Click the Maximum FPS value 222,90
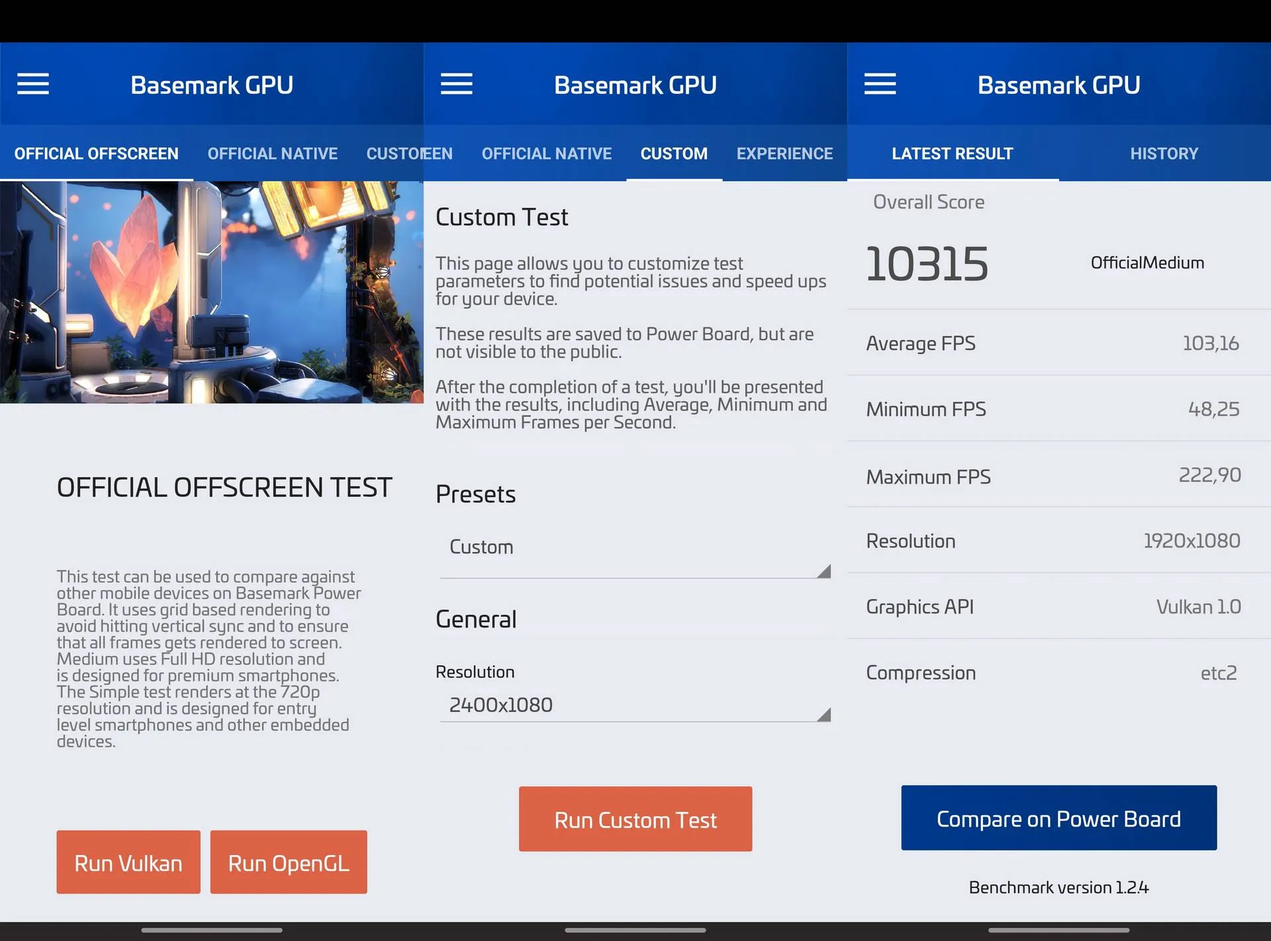 (x=1210, y=475)
